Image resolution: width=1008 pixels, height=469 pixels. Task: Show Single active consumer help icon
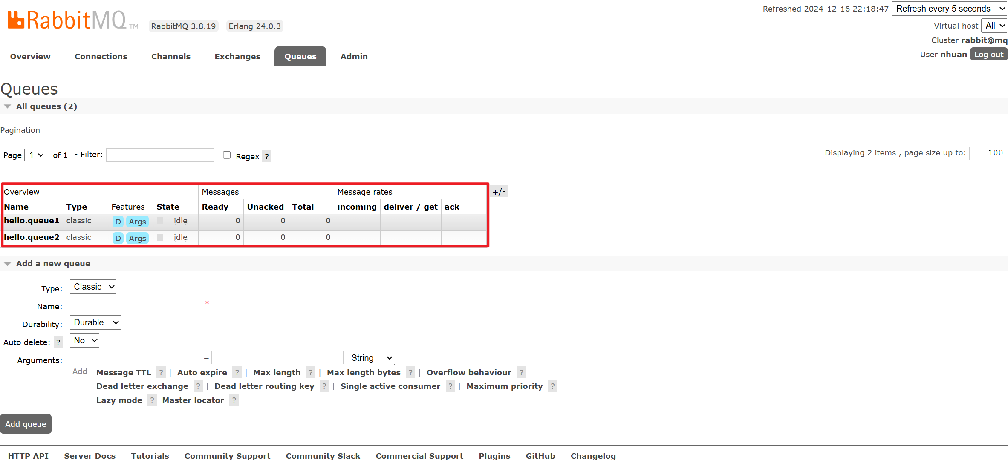451,386
